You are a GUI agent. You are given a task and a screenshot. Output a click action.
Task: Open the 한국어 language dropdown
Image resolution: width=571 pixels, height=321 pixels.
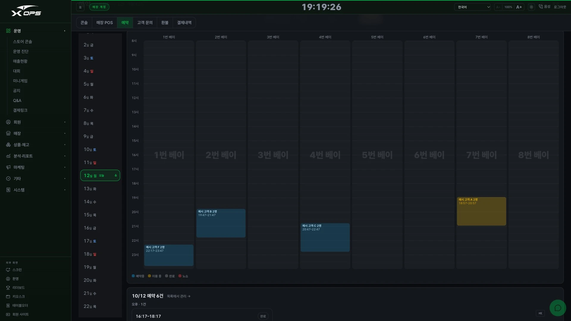pos(472,7)
